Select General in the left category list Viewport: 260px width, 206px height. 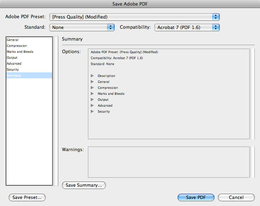29,40
